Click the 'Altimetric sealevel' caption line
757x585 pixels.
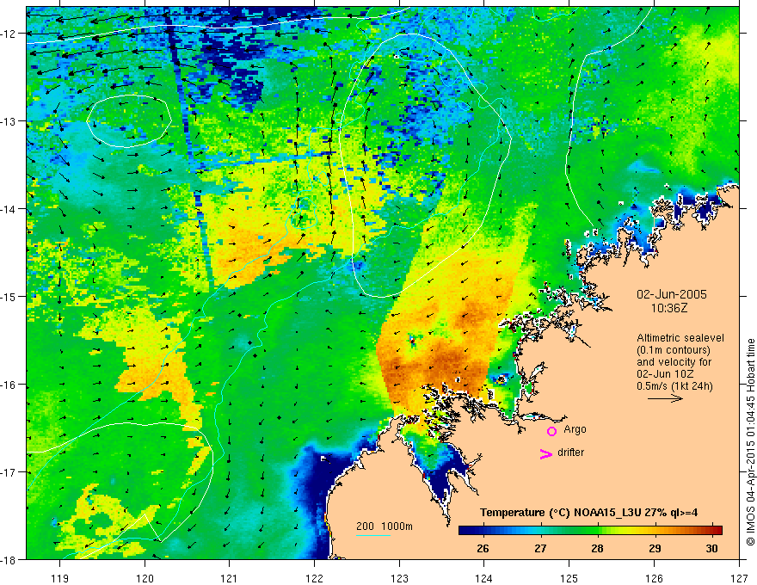[680, 338]
